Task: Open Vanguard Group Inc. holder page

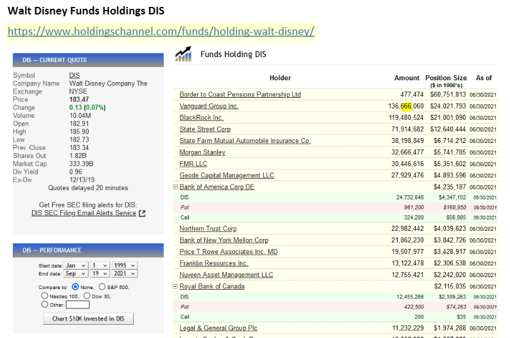Action: [209, 106]
